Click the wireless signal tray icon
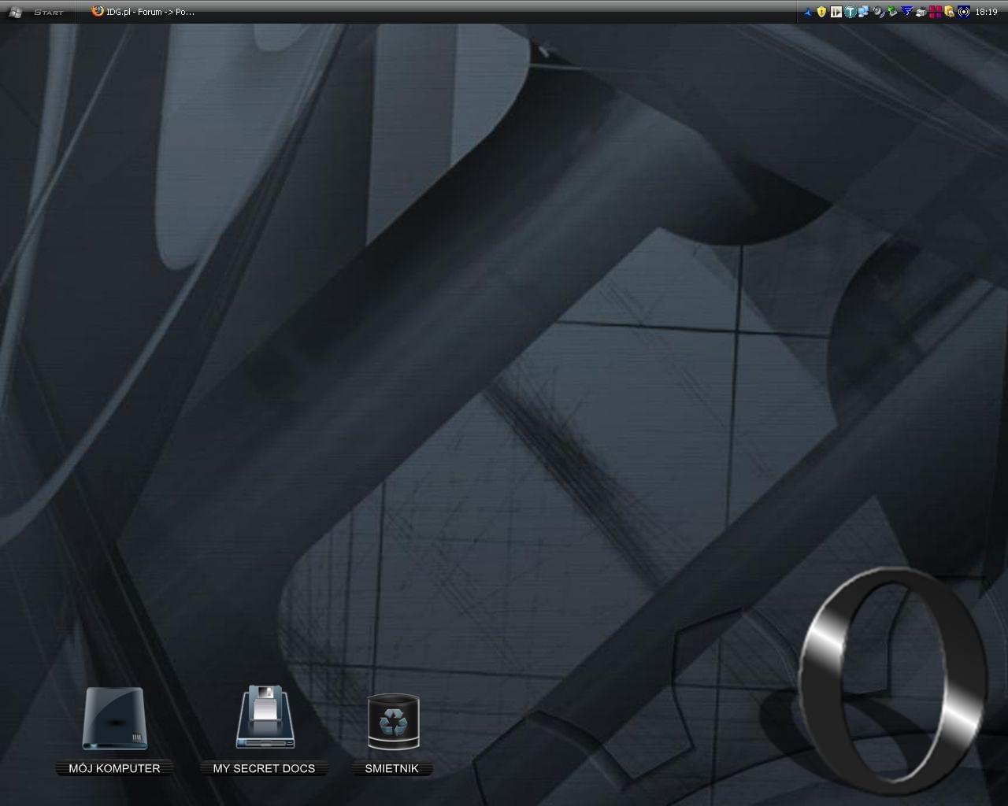 click(964, 12)
